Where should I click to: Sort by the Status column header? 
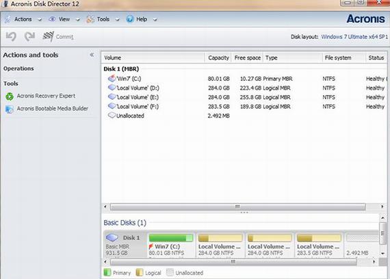click(376, 57)
